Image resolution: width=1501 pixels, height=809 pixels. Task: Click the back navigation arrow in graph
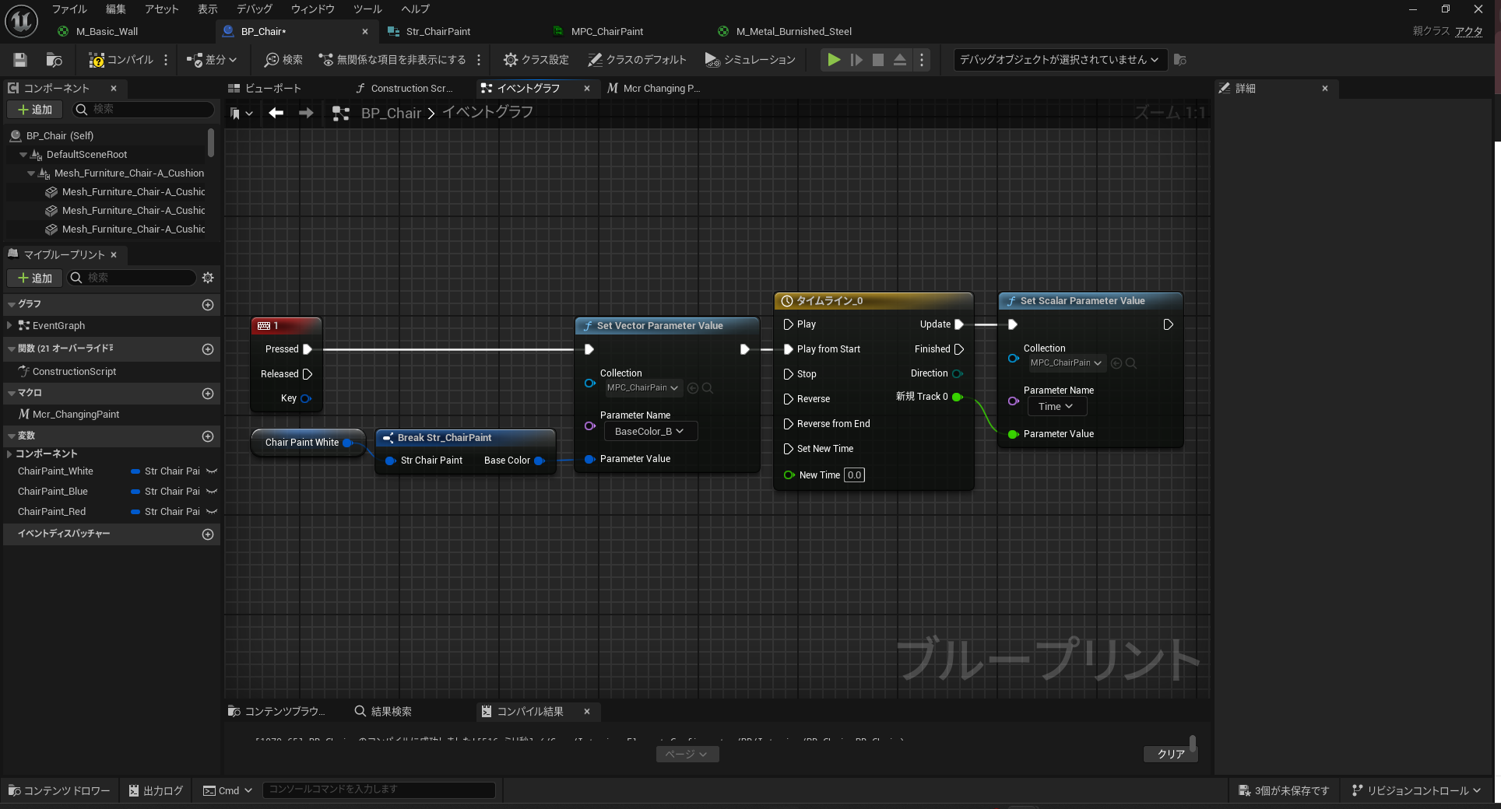click(x=276, y=114)
